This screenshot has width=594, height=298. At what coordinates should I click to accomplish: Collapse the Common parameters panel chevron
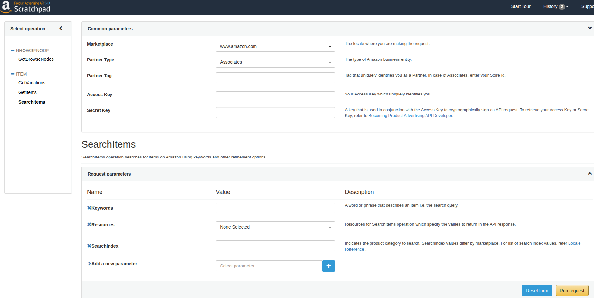click(589, 28)
